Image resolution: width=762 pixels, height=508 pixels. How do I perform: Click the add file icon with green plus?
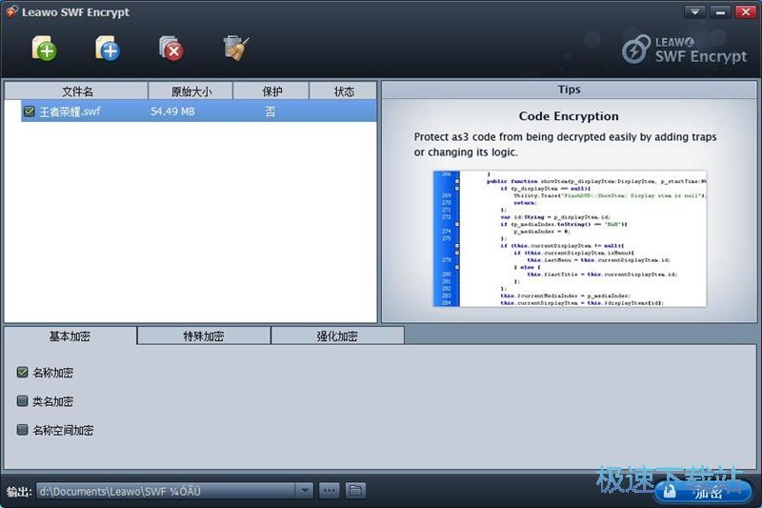tap(44, 48)
